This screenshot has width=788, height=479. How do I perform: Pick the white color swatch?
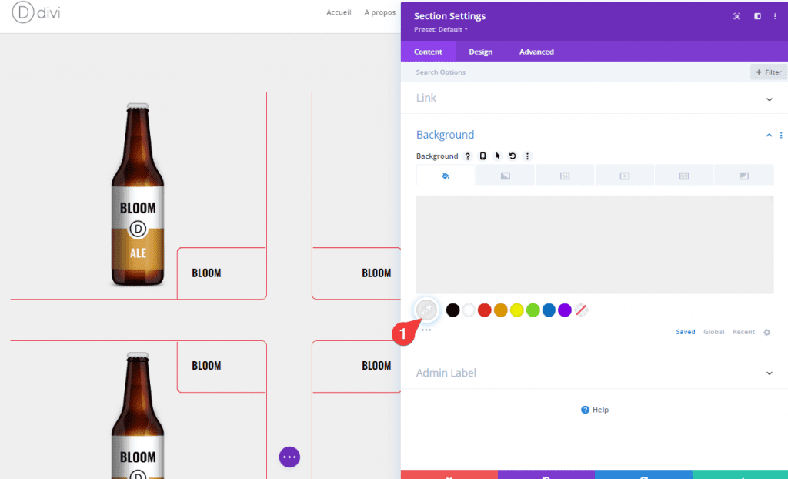[x=469, y=310]
